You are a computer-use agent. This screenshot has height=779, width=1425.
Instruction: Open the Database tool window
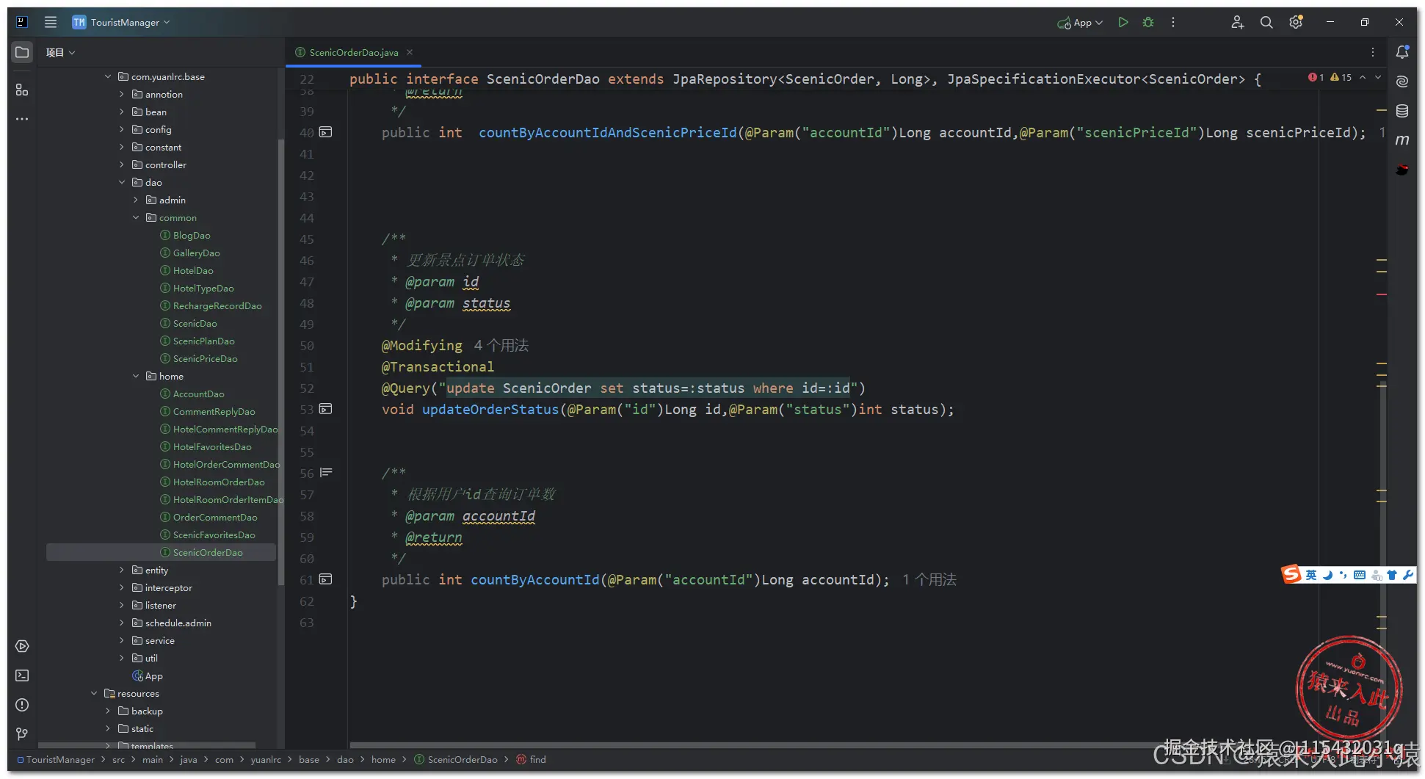point(1402,111)
